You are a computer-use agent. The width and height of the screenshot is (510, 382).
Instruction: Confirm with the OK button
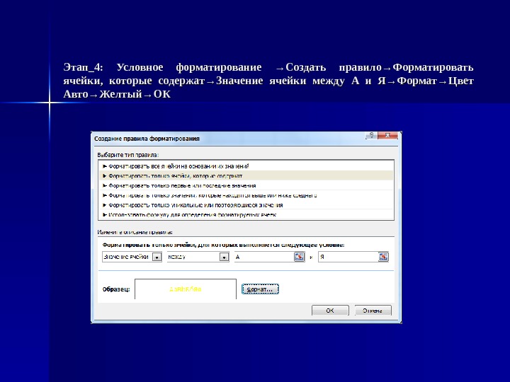(330, 311)
